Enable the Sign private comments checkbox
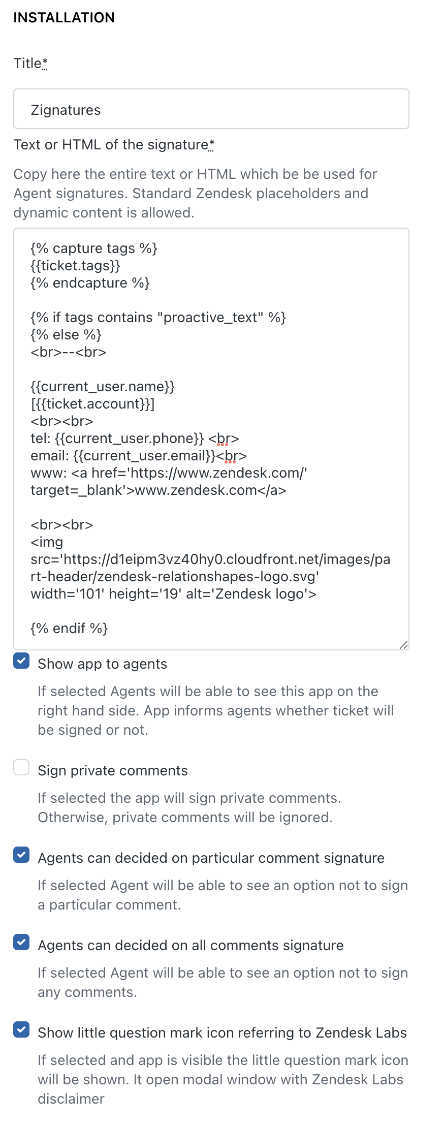Image resolution: width=444 pixels, height=1126 pixels. click(x=21, y=768)
